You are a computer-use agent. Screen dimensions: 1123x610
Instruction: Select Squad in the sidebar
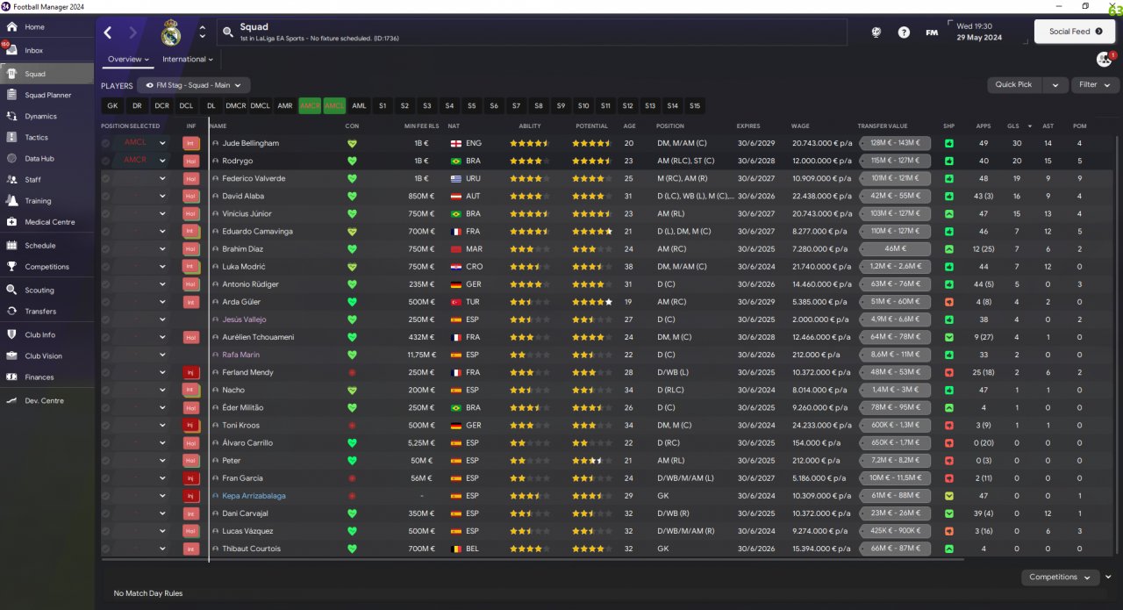click(x=47, y=74)
